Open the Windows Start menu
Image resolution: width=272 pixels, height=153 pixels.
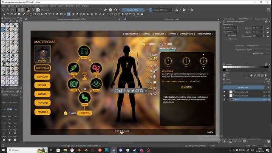point(3,150)
